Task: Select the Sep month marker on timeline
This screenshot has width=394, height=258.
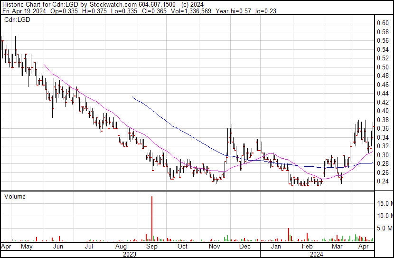Action: tap(152, 247)
